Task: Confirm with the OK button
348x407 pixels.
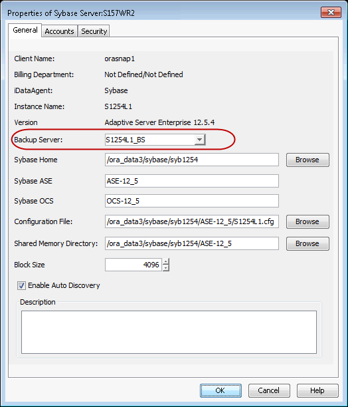Action: click(x=220, y=390)
